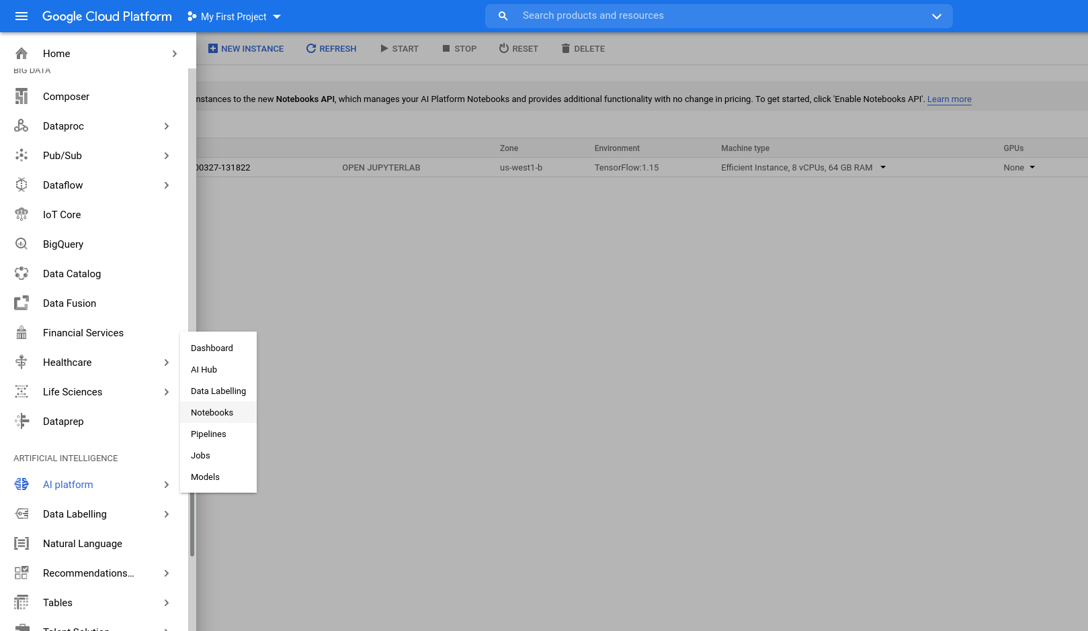Click the Financial Services icon

pyautogui.click(x=22, y=333)
